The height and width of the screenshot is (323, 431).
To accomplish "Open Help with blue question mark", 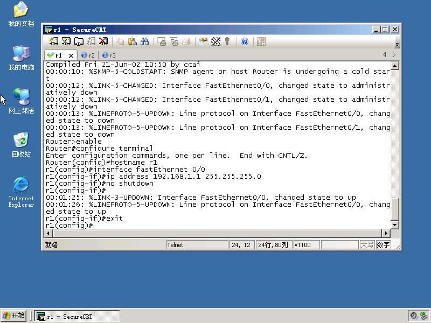I will (x=245, y=41).
